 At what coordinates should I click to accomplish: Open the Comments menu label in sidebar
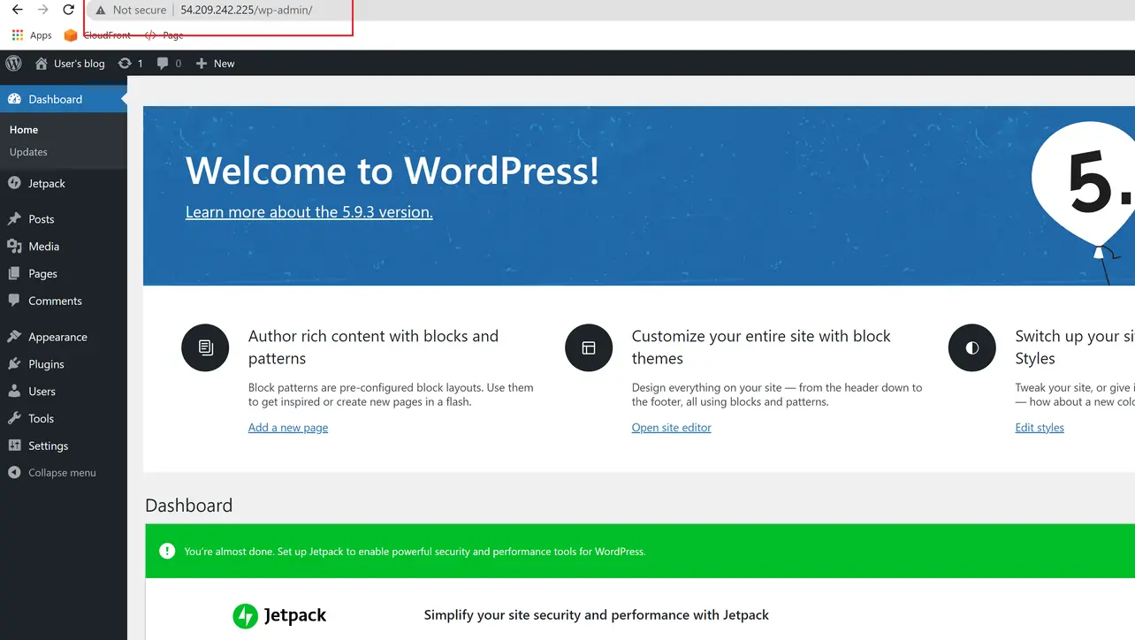[x=55, y=301]
